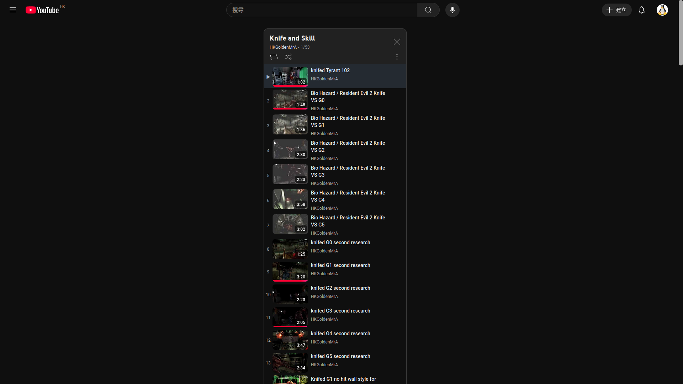
Task: Click title 'Bio Hazard / Resident Evil 2 Knife VS G4'
Action: tap(348, 196)
